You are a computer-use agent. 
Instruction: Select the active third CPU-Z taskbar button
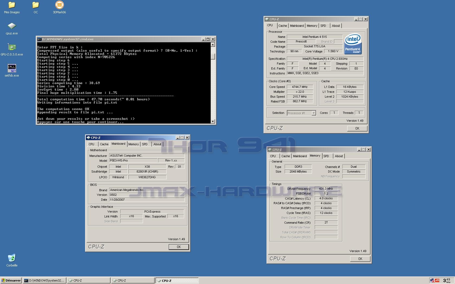pos(177,280)
